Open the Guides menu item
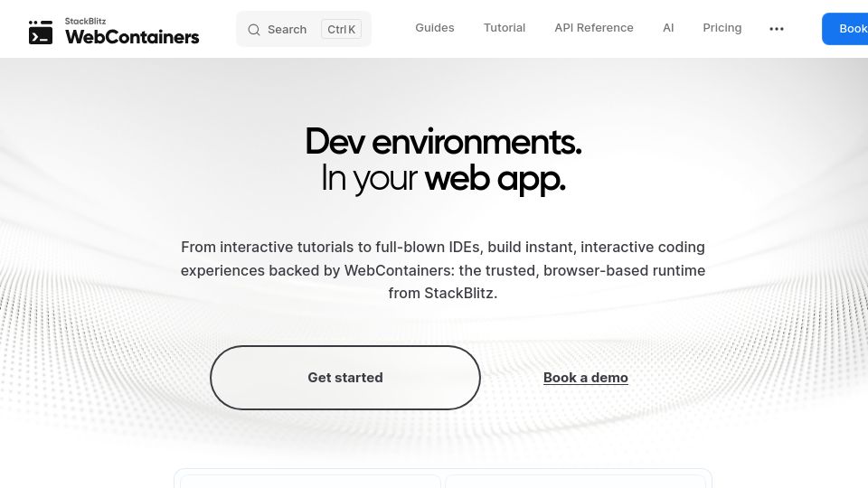The width and height of the screenshot is (868, 488). point(435,28)
